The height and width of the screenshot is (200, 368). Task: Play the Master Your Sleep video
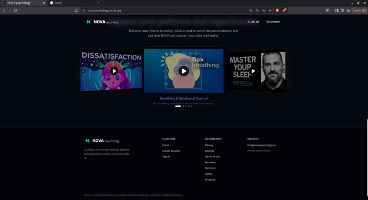(253, 71)
